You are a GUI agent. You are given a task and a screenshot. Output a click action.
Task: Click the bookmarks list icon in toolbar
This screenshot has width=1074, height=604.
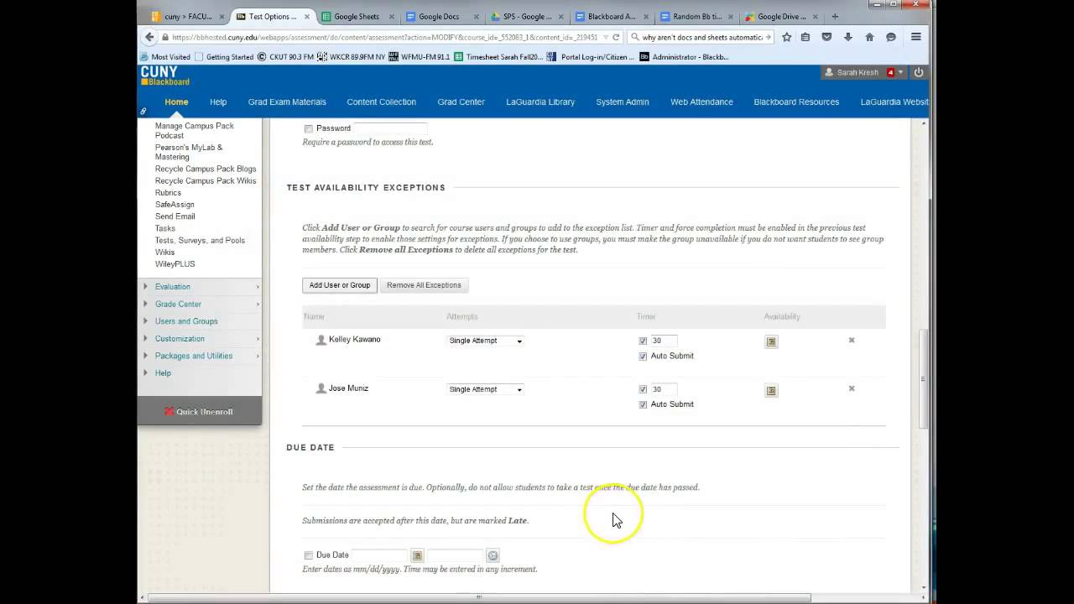click(805, 37)
